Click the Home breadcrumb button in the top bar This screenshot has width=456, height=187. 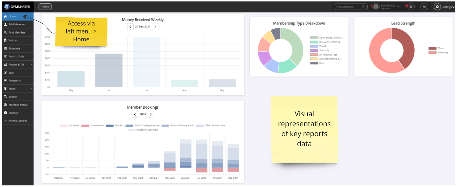point(45,7)
